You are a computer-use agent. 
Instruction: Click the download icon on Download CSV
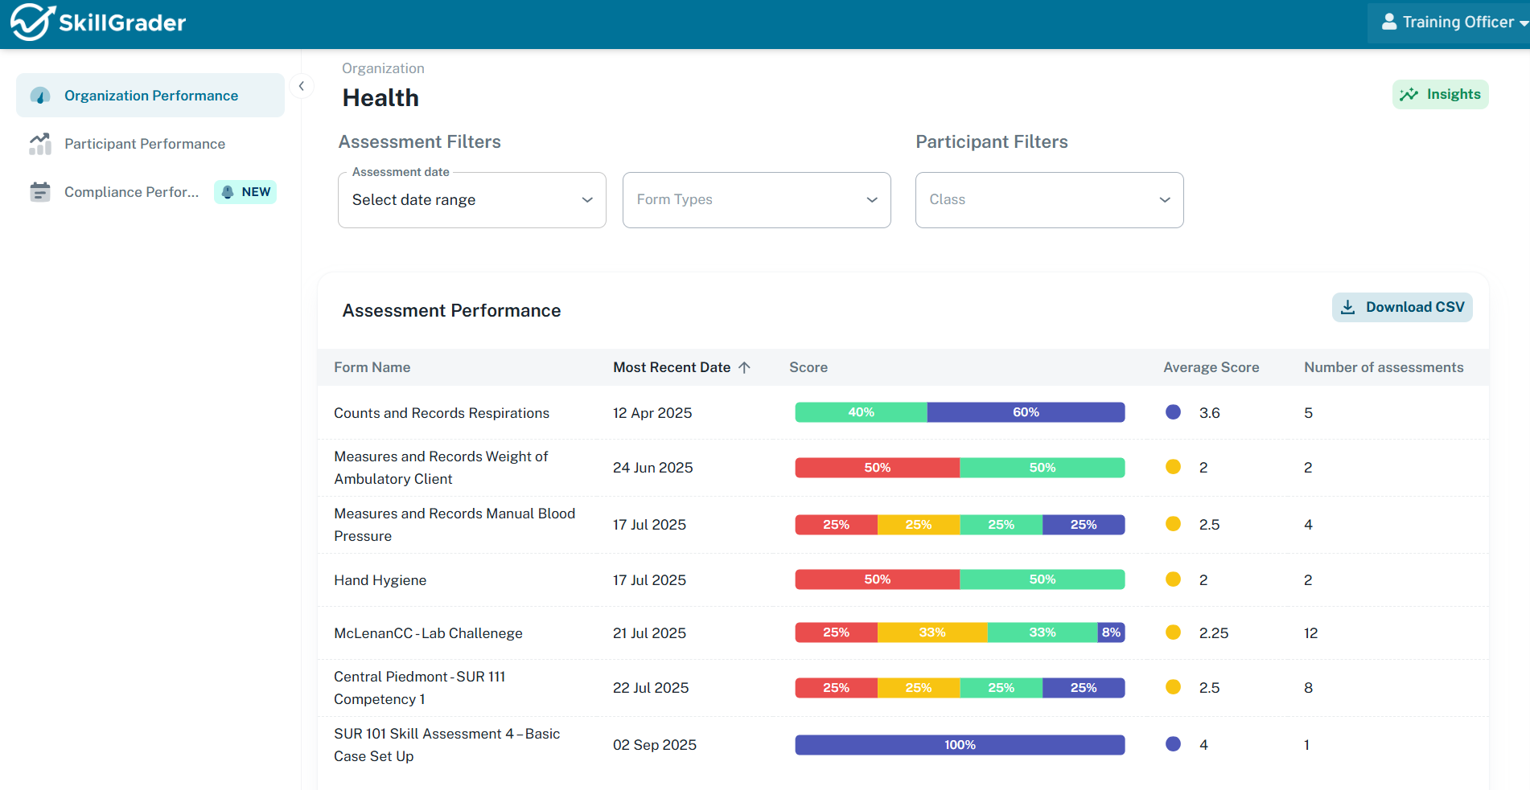(x=1347, y=307)
